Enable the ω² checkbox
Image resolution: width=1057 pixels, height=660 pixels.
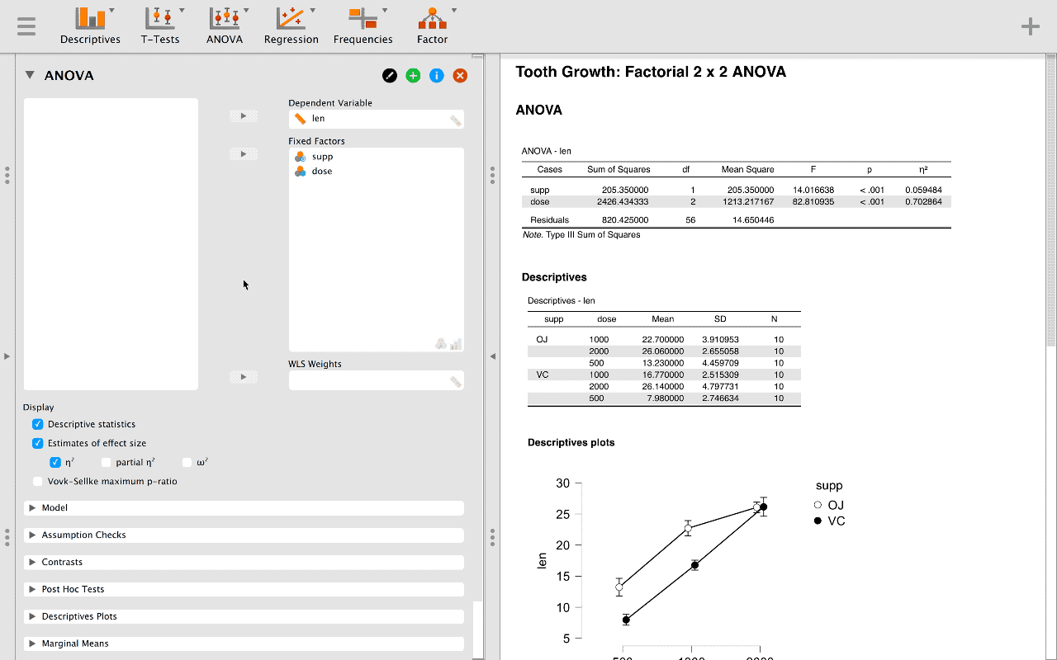coord(187,462)
